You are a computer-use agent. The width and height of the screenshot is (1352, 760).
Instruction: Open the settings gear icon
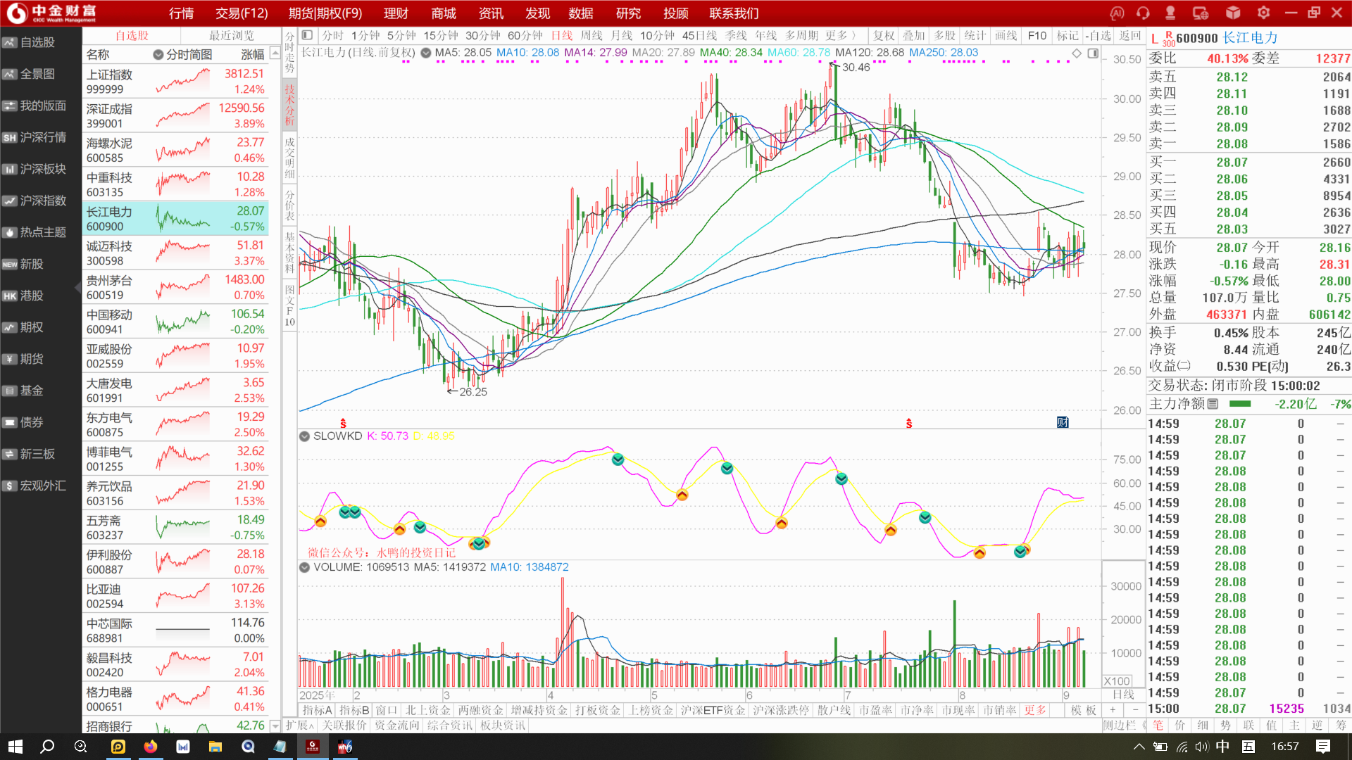[x=1263, y=13]
